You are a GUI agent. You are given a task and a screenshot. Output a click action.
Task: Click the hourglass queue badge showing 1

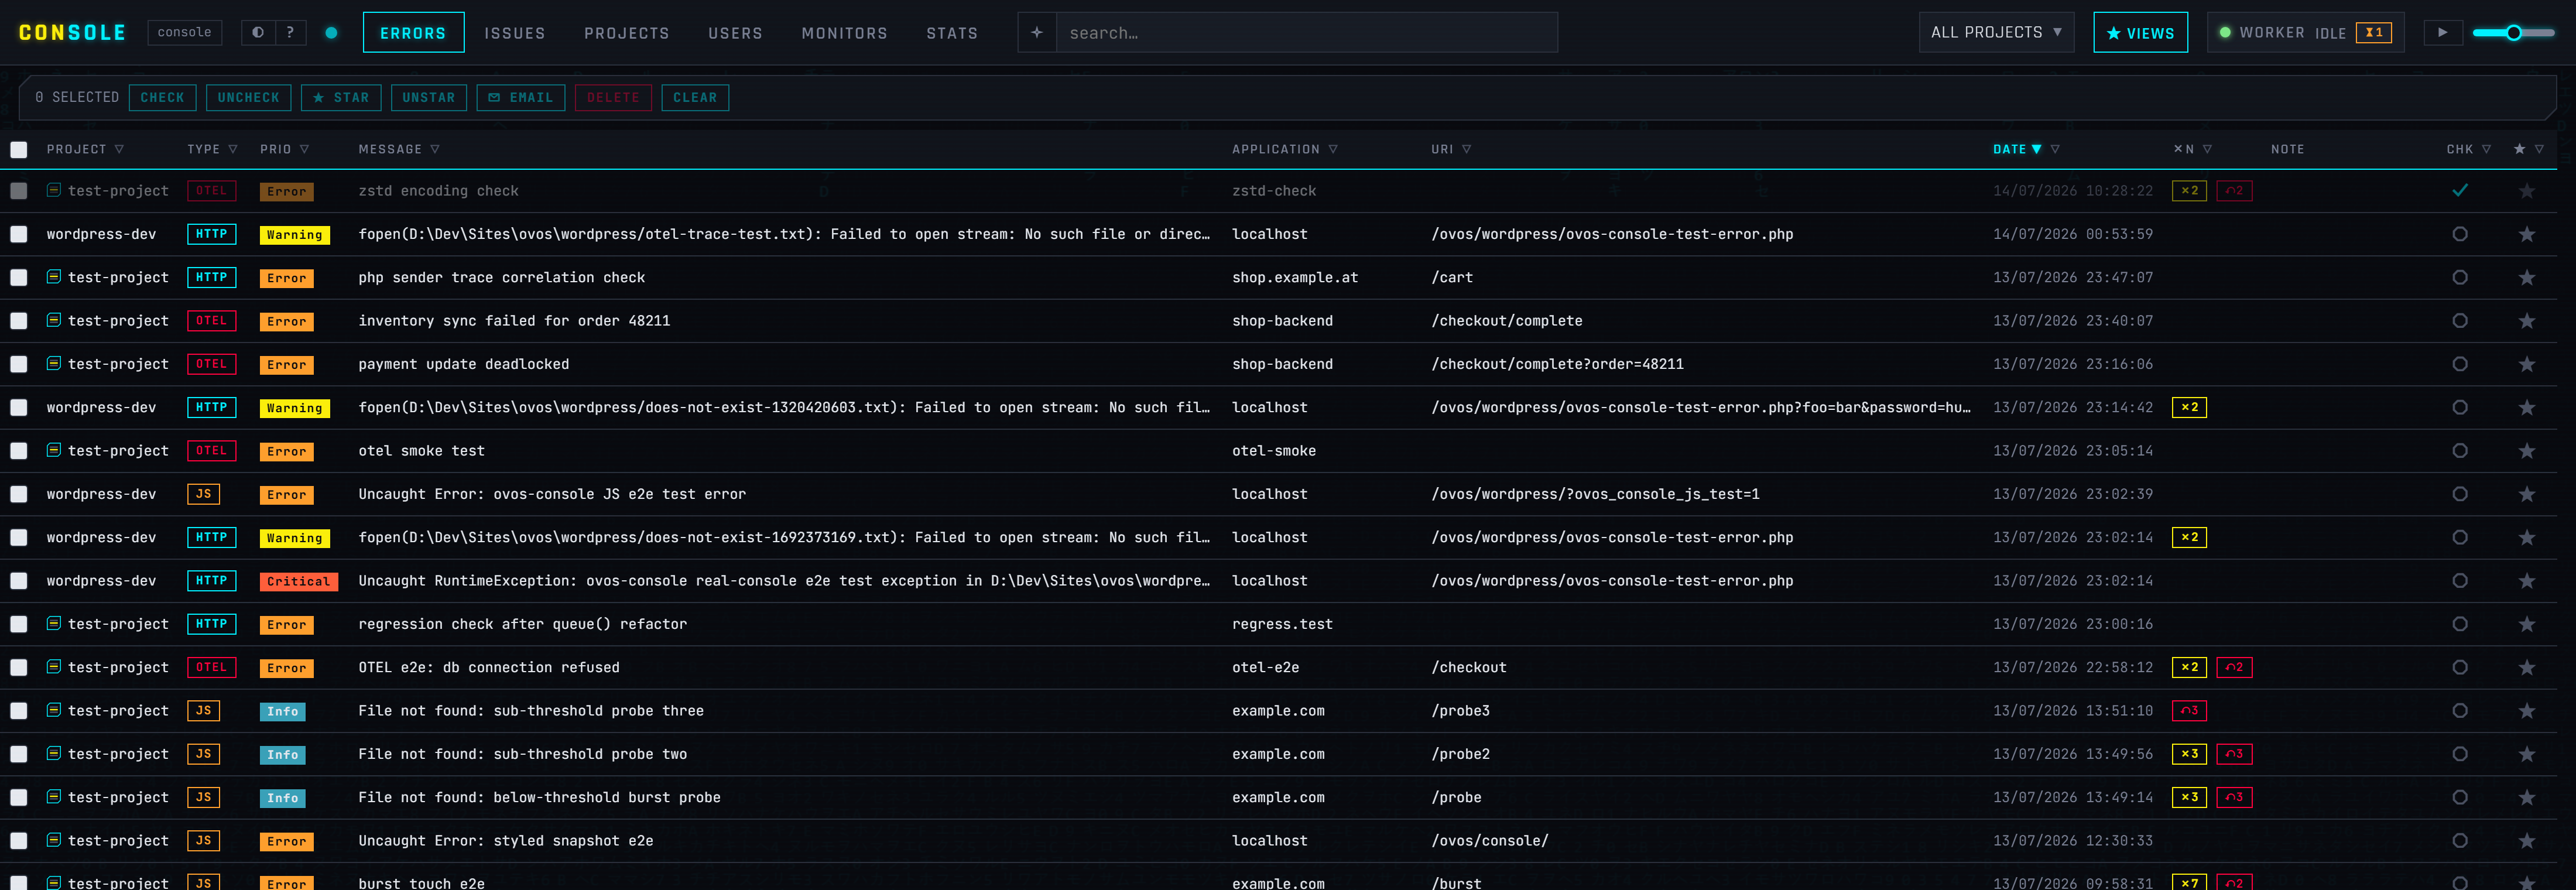[x=2374, y=32]
